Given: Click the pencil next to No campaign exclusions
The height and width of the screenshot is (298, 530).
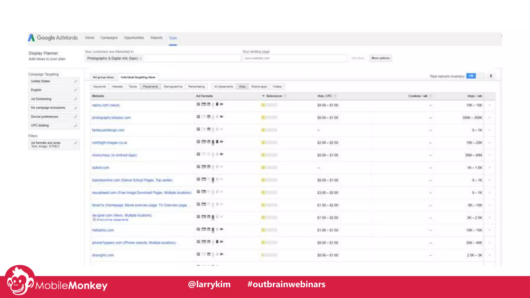Looking at the screenshot, I should pos(75,108).
